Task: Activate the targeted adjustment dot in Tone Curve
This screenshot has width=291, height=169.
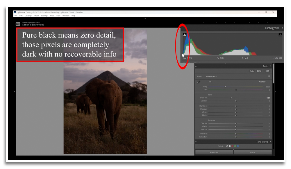Action: 197,146
